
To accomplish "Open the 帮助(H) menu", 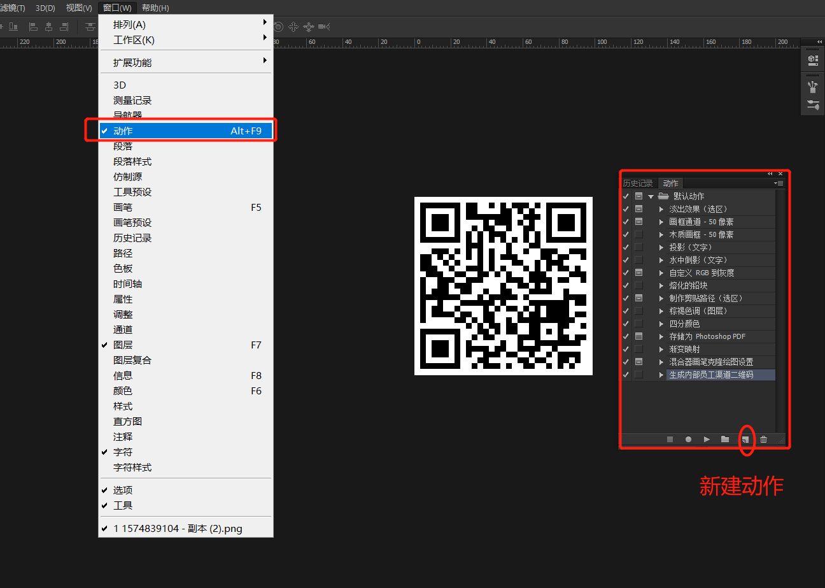I will coord(155,8).
